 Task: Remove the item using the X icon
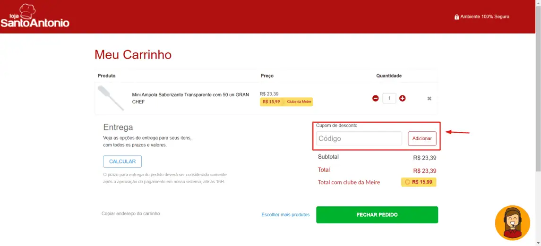pos(429,98)
